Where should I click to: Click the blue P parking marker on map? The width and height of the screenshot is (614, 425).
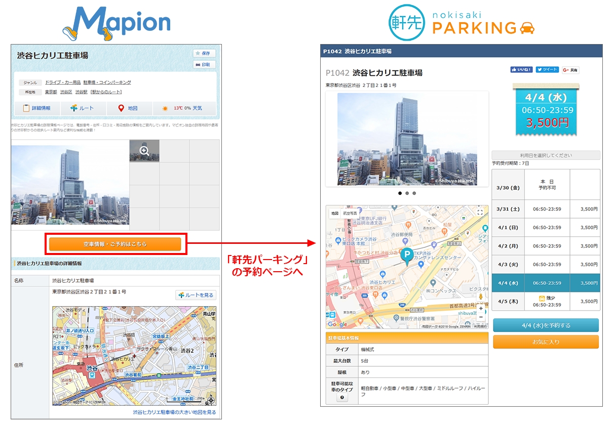(406, 257)
